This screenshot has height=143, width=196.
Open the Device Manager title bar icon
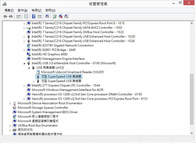[x=4, y=4]
